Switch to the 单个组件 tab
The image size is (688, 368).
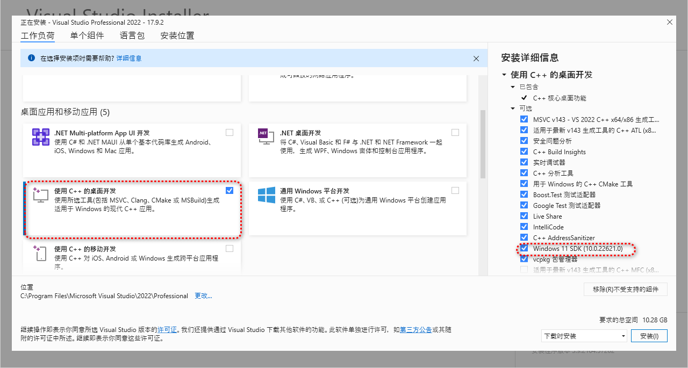pos(87,35)
